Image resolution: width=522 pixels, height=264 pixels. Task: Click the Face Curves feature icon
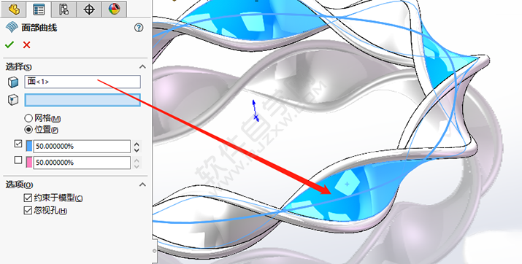pyautogui.click(x=12, y=28)
